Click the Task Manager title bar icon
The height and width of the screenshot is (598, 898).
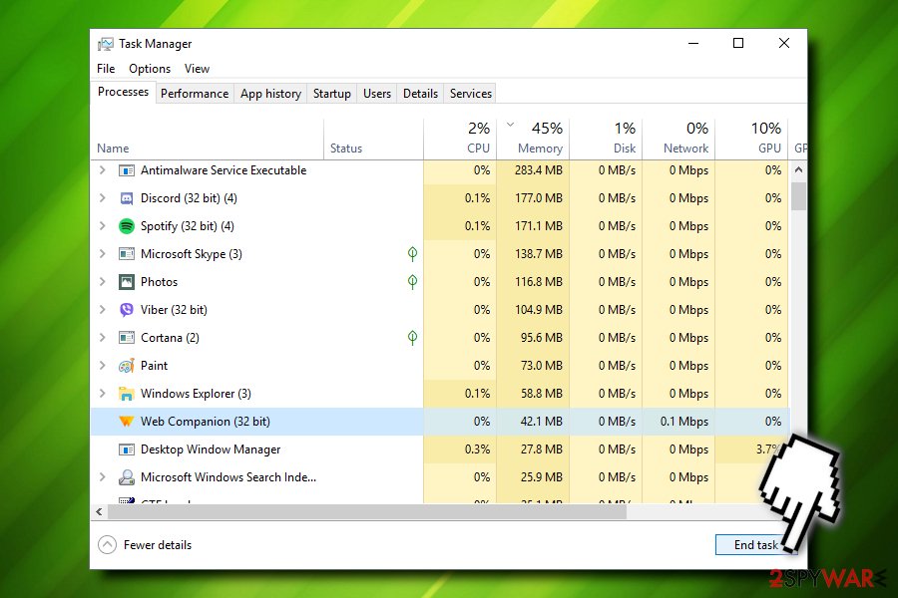click(106, 44)
